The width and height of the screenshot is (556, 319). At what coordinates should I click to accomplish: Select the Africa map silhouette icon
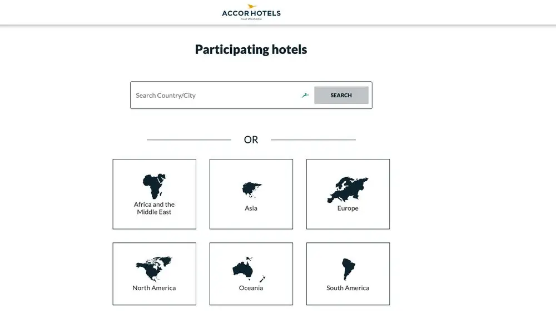coord(154,186)
